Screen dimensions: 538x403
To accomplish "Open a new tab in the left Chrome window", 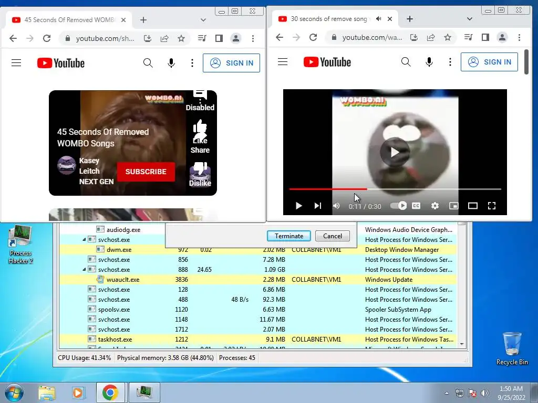I will (143, 20).
